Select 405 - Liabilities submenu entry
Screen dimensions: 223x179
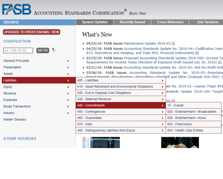(x=121, y=80)
